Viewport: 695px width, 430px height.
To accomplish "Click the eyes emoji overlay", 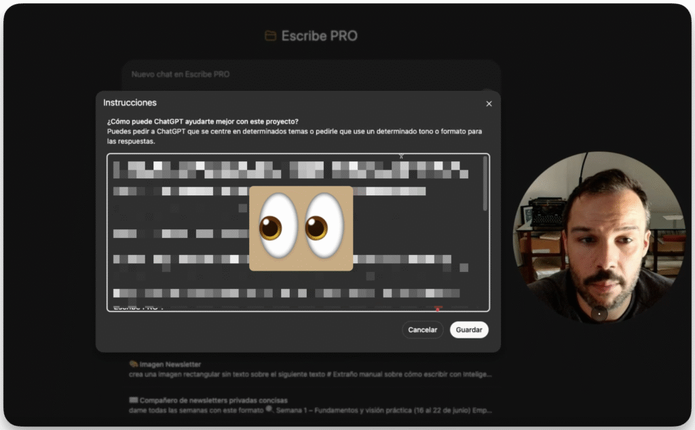I will pyautogui.click(x=301, y=229).
